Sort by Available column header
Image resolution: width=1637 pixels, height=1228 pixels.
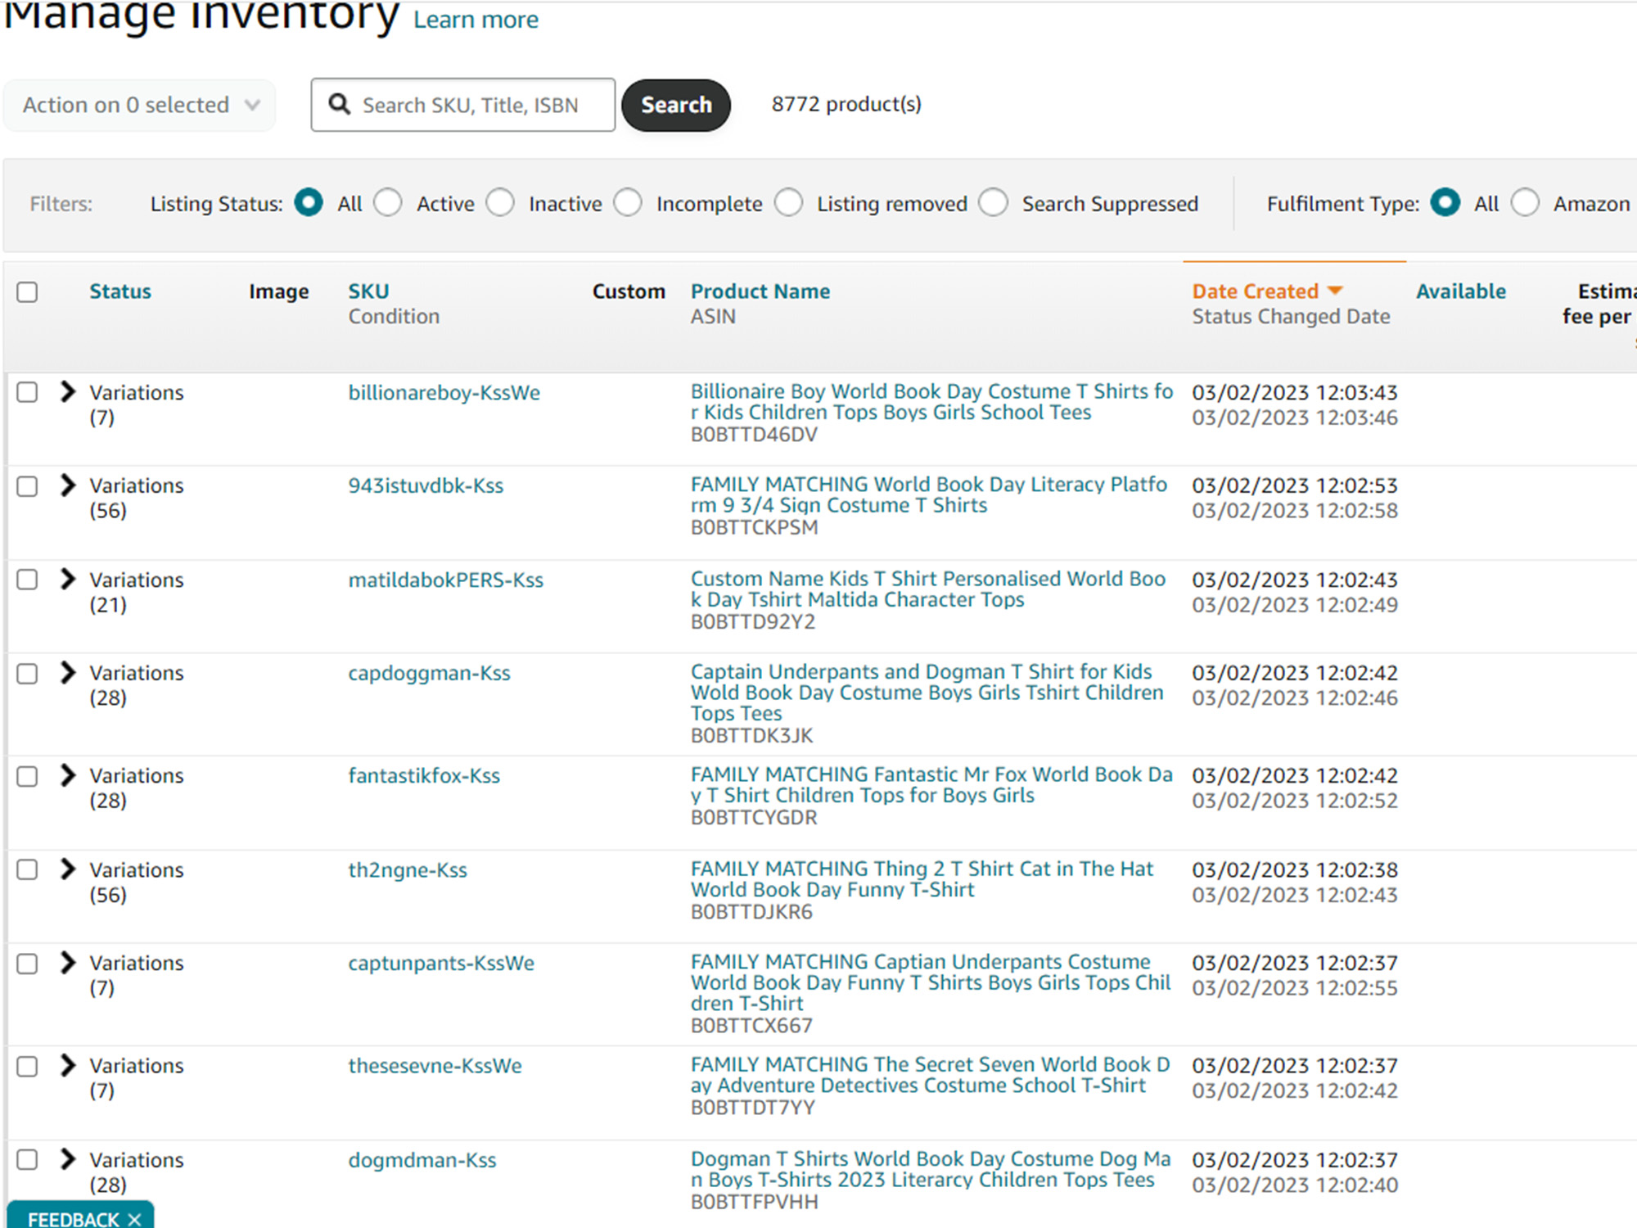1461,291
